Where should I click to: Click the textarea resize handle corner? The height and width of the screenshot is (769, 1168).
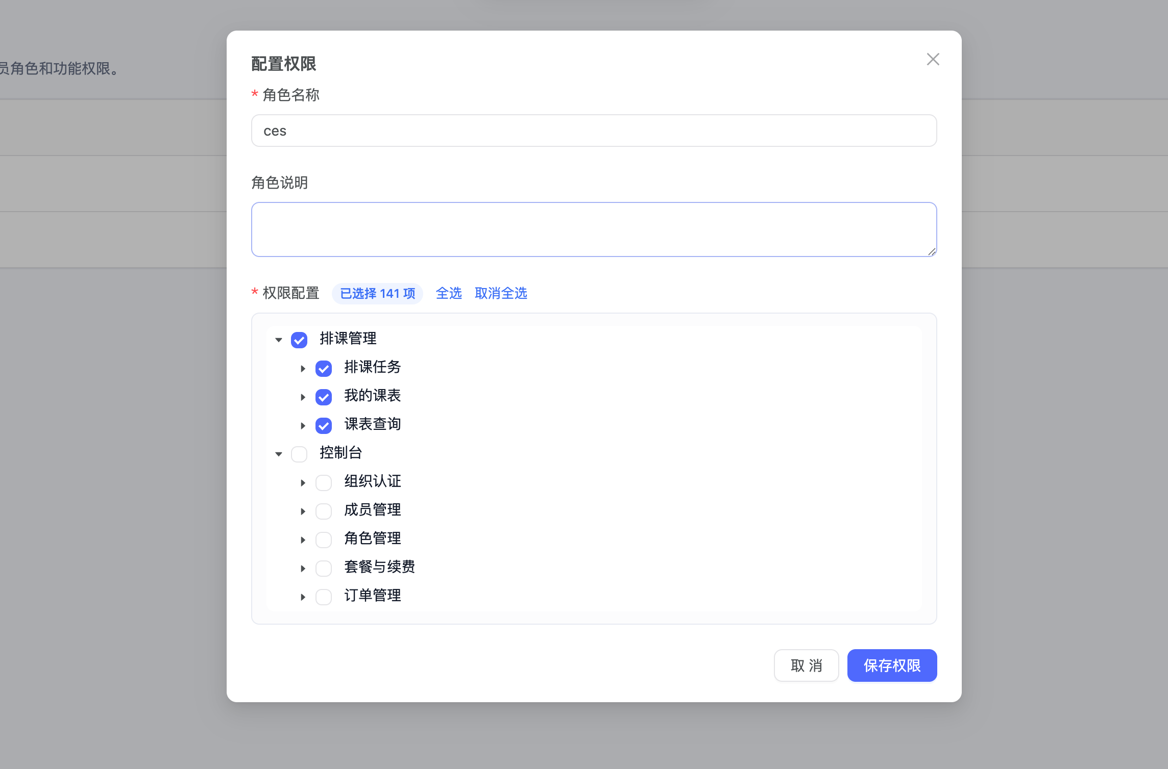(x=932, y=251)
